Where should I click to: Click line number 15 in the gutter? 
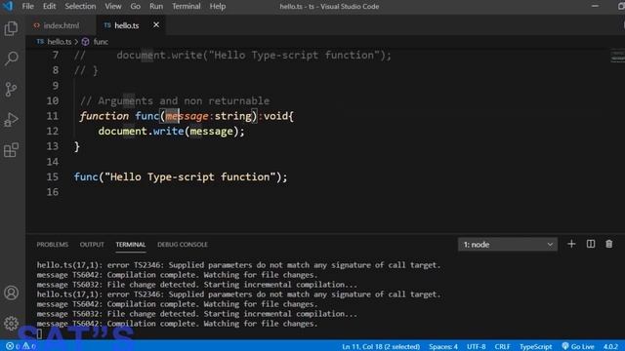pyautogui.click(x=52, y=177)
